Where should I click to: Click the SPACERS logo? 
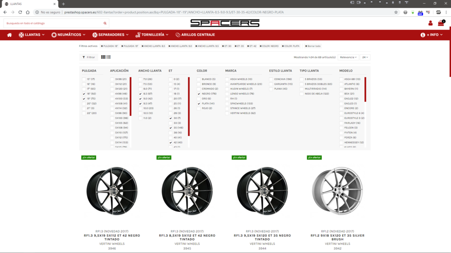225,23
